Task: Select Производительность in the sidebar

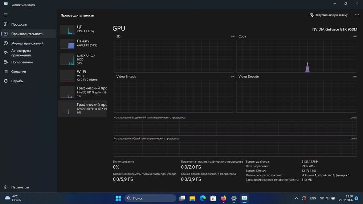Action: pos(28,34)
